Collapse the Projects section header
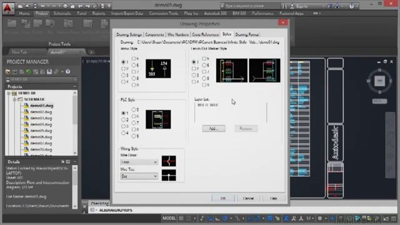This screenshot has width=400, height=225. [x=74, y=87]
